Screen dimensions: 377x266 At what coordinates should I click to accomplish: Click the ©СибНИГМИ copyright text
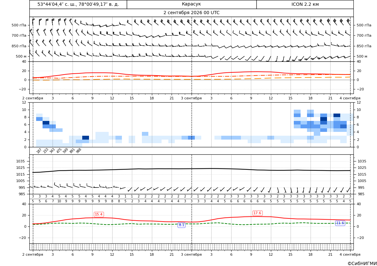[x=362, y=263]
